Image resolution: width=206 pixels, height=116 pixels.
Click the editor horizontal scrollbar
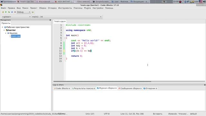pos(102,82)
